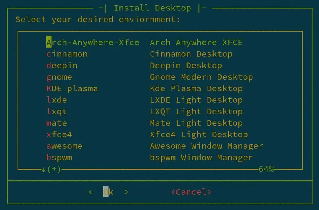Select the KDE plasma entry
The image size is (319, 210).
(72, 89)
